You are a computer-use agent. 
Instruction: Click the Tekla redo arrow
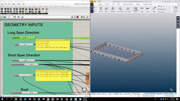(x=101, y=2)
